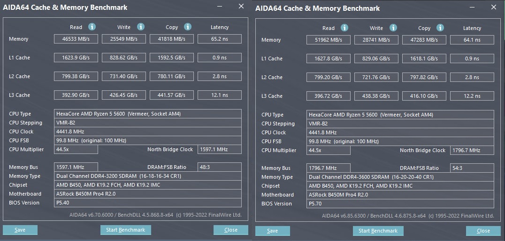Open Write info icon in DDR4-3600 window

coord(393,28)
